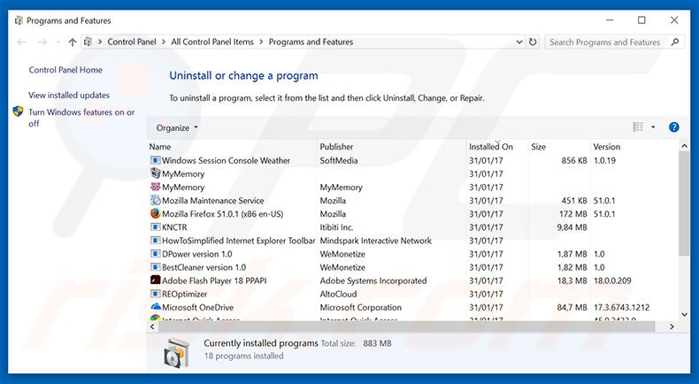Click the HowToSimplified Toolbar program icon

click(x=155, y=241)
